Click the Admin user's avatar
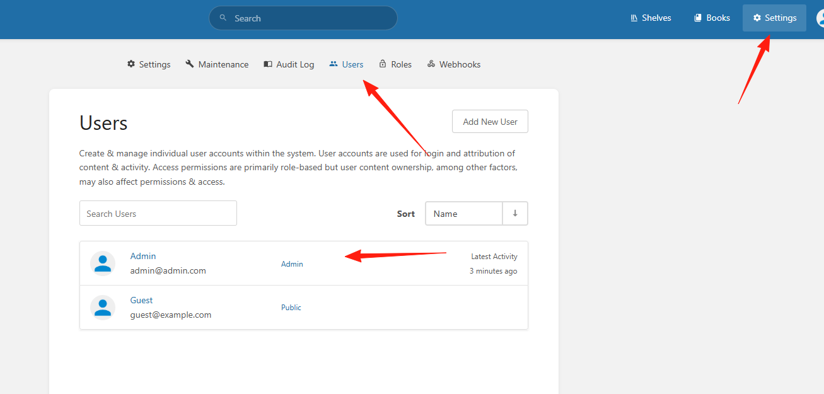This screenshot has width=824, height=394. click(x=103, y=264)
